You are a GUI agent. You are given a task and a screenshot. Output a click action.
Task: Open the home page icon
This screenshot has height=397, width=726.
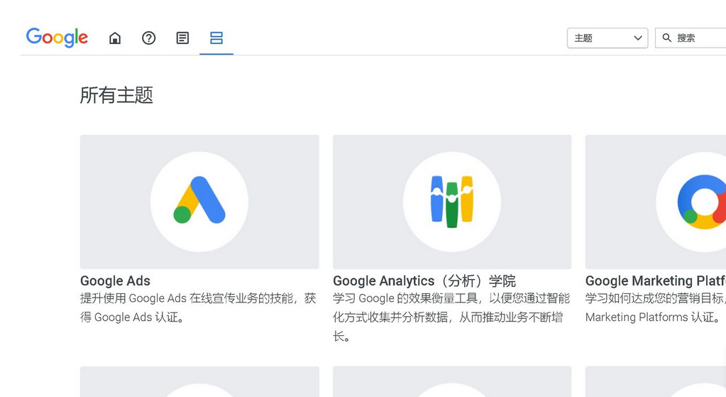pos(115,38)
